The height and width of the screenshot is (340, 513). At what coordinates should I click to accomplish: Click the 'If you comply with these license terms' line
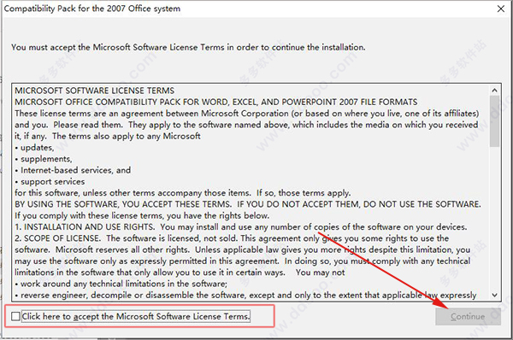point(142,216)
